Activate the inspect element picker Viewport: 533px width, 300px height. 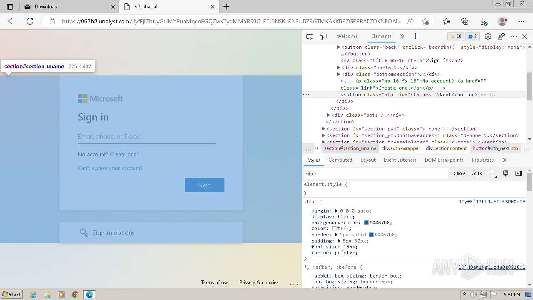pyautogui.click(x=310, y=37)
